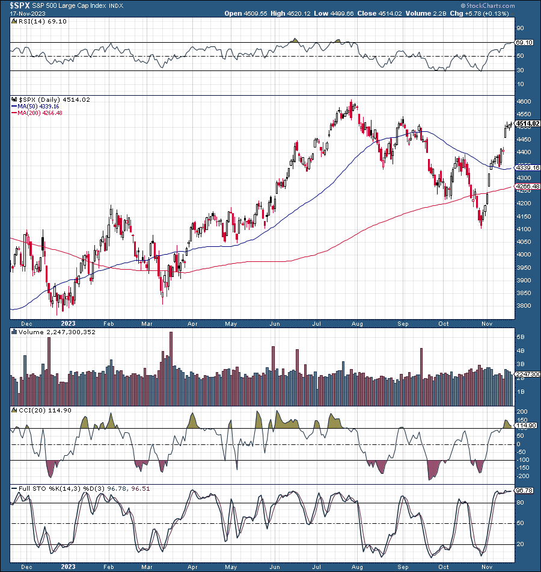Click the candlestick icon beside $SPX (Daily)
The image size is (541, 572).
coord(14,100)
